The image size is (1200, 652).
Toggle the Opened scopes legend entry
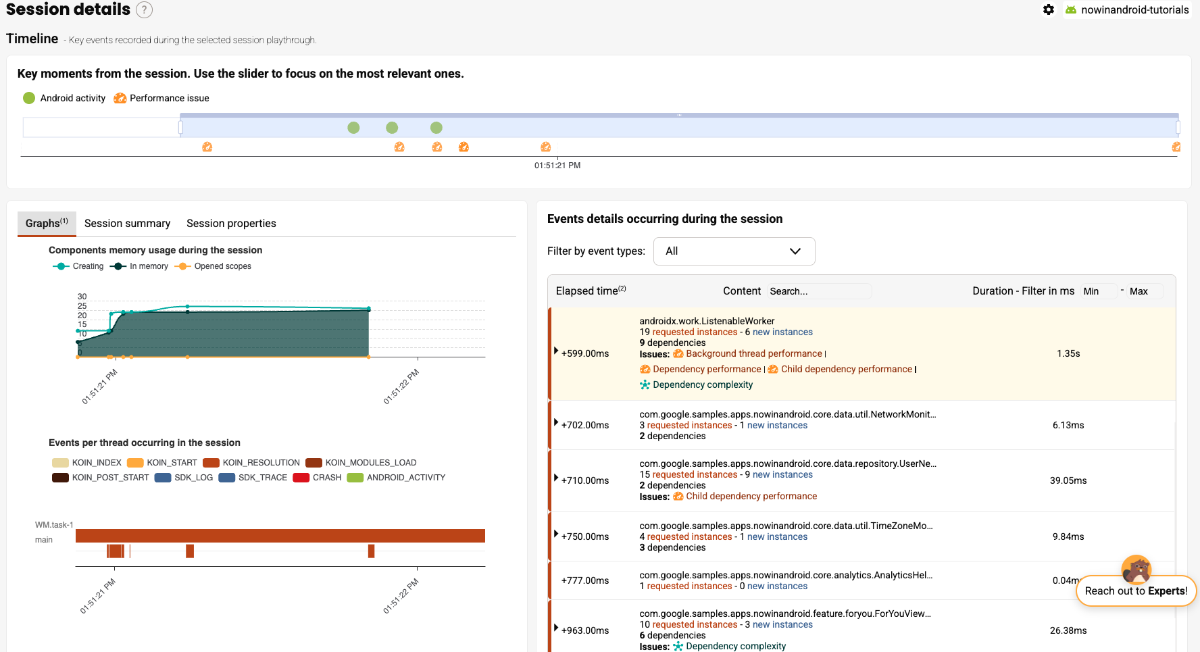[x=214, y=266]
